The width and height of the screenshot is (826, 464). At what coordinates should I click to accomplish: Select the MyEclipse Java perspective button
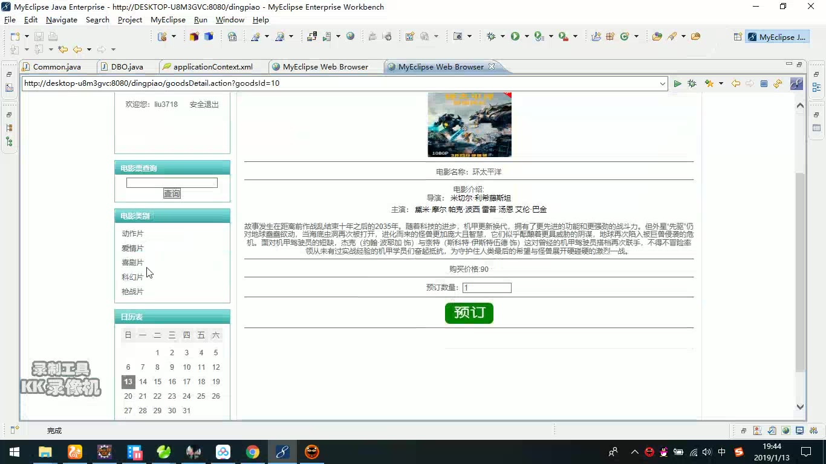pos(777,37)
